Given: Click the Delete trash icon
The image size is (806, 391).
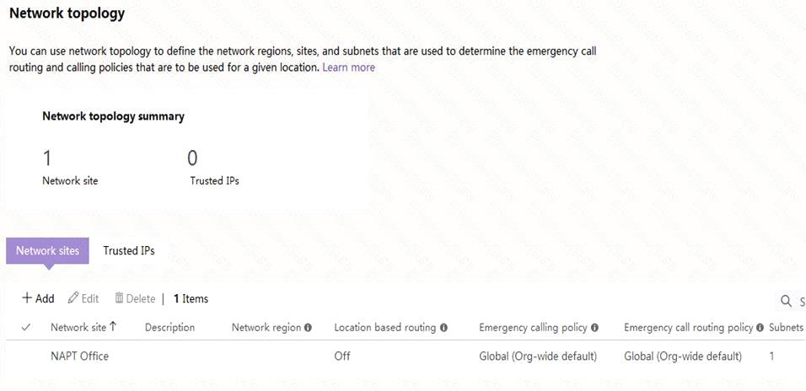Looking at the screenshot, I should tap(119, 298).
